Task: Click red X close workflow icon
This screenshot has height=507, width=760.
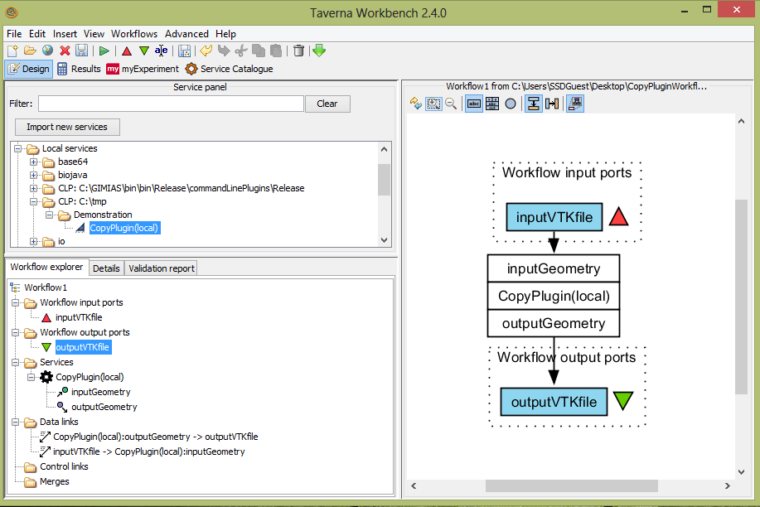Action: [x=65, y=51]
